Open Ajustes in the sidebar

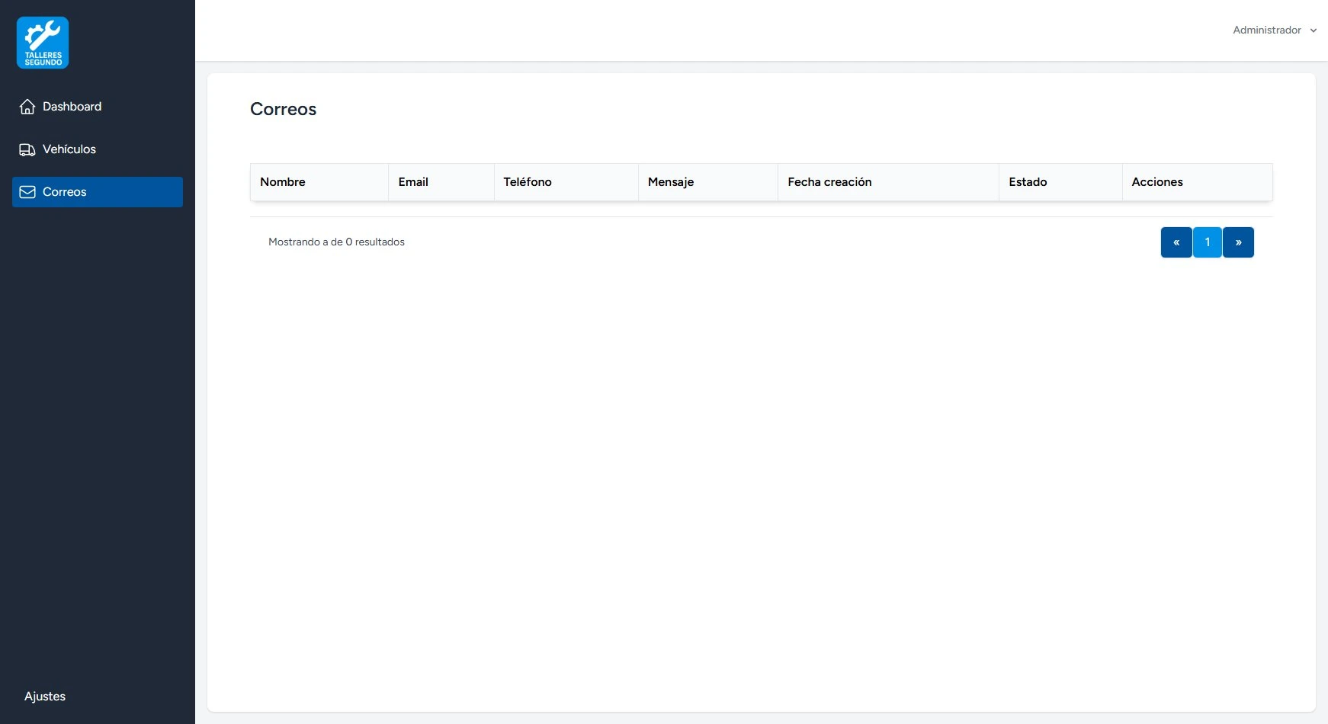click(45, 697)
